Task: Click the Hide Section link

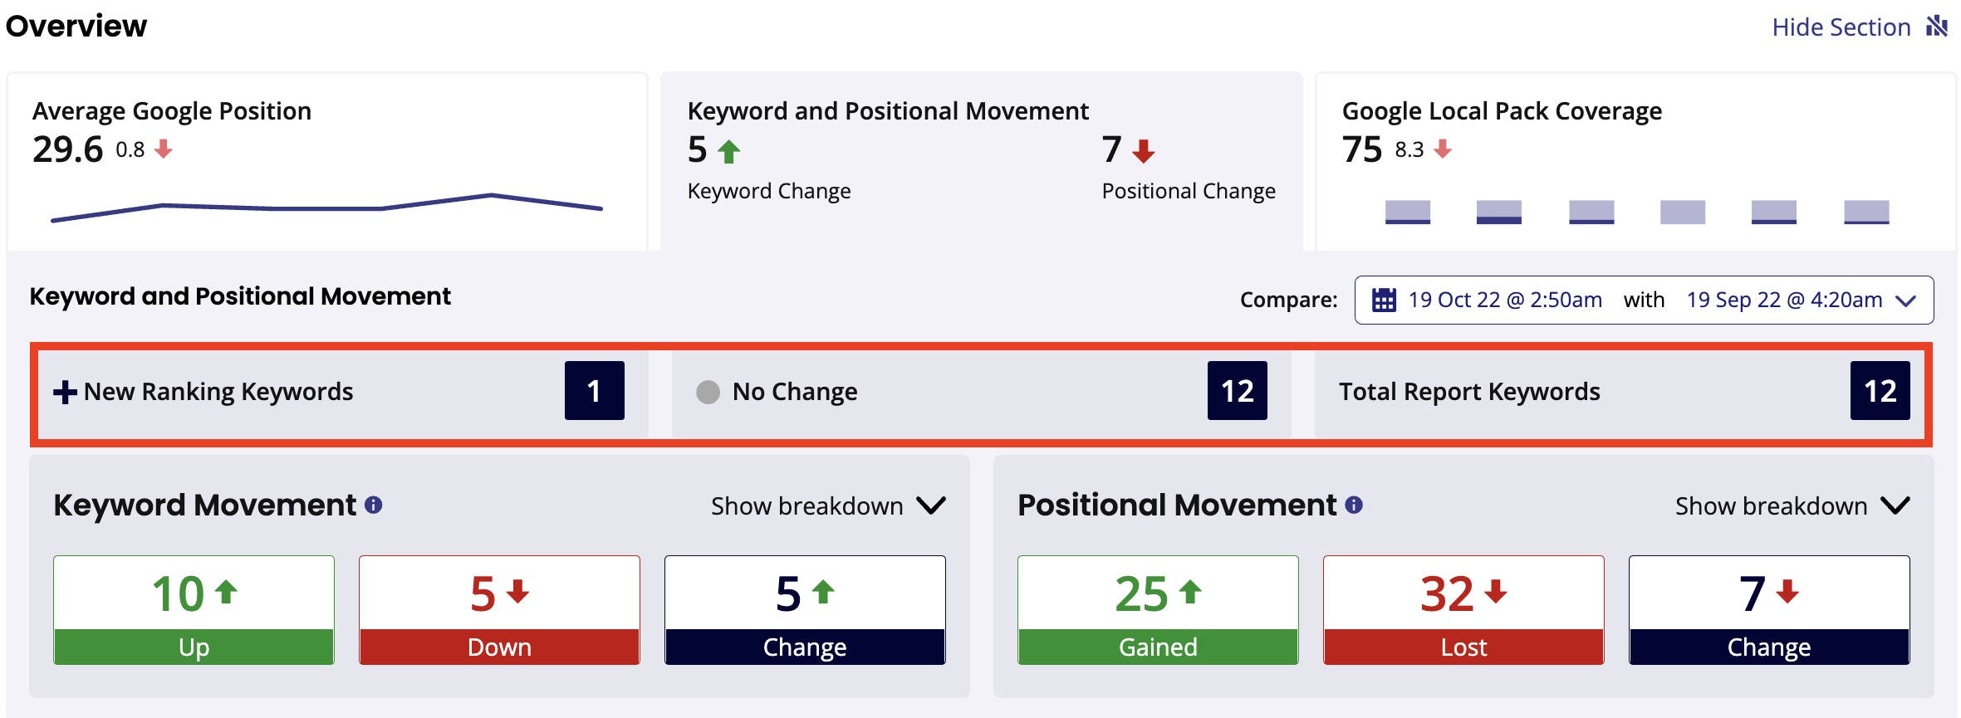Action: [x=1841, y=27]
